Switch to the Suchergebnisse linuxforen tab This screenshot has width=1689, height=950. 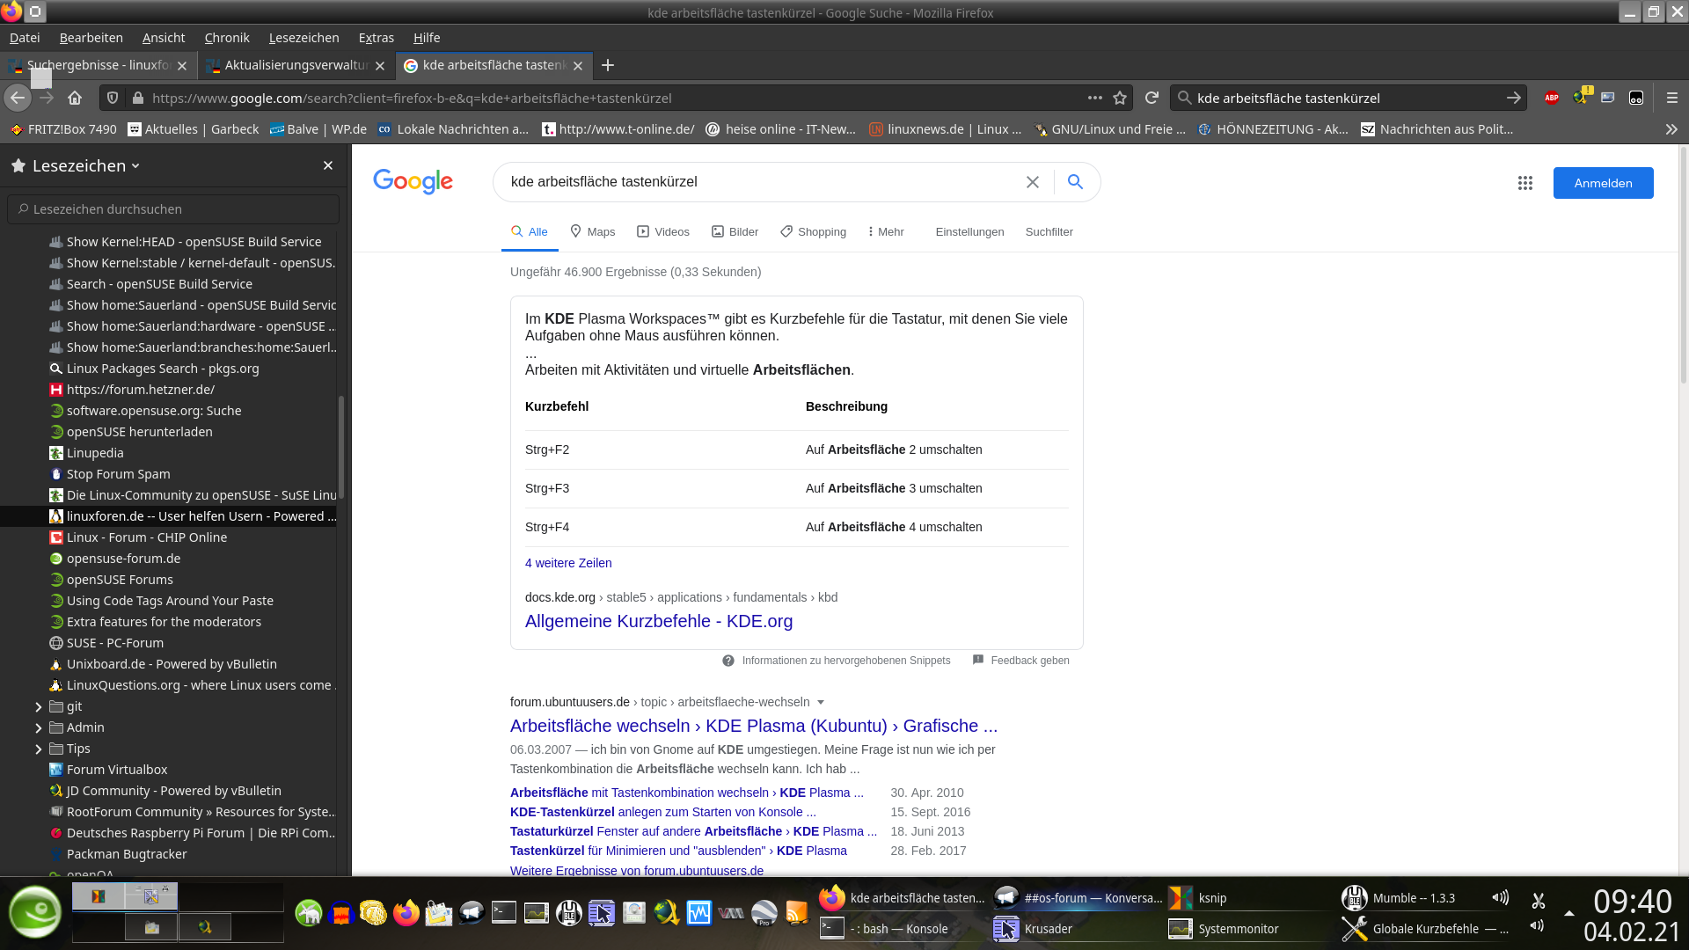coord(99,65)
